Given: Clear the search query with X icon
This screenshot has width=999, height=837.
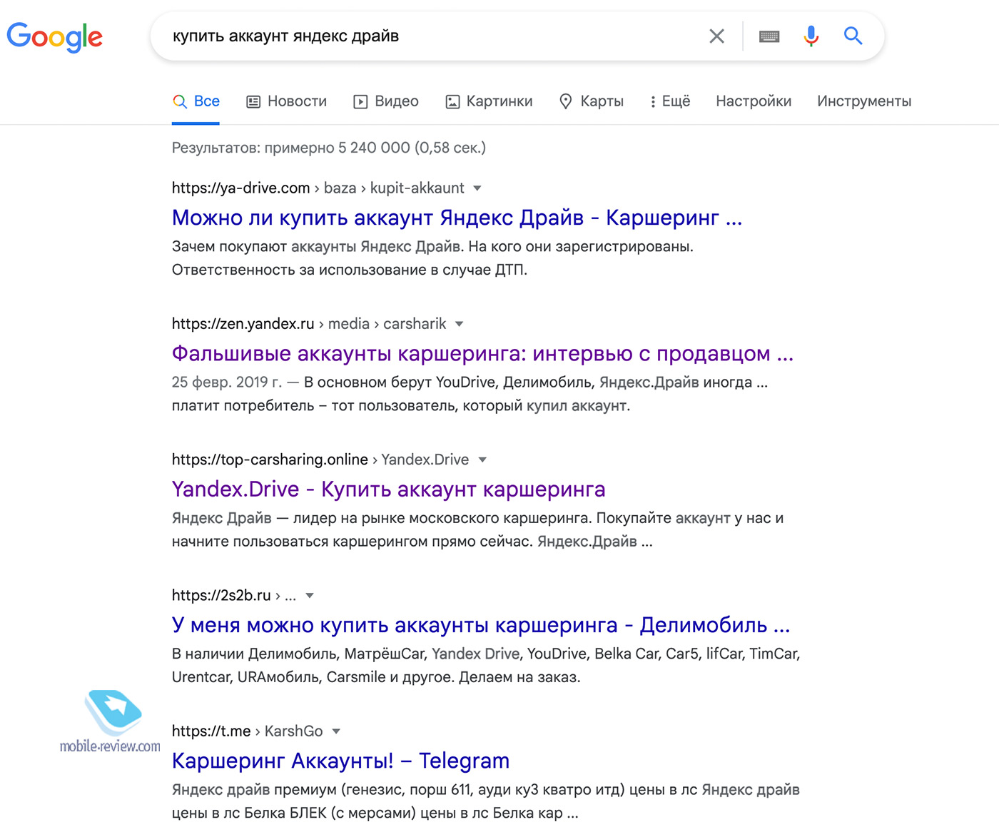Looking at the screenshot, I should (x=716, y=36).
